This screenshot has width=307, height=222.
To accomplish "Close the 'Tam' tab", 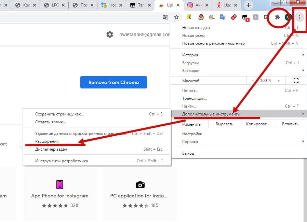I will tap(149, 5).
